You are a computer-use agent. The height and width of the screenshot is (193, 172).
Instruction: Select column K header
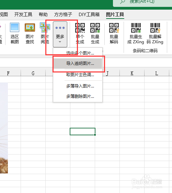pyautogui.click(x=132, y=73)
